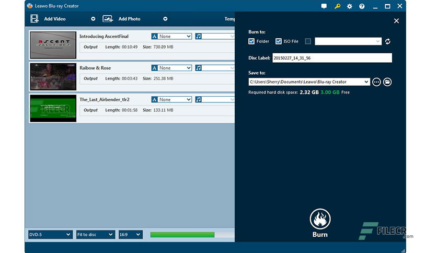This screenshot has width=437, height=253.
Task: Click the Add Video label
Action: (x=55, y=19)
